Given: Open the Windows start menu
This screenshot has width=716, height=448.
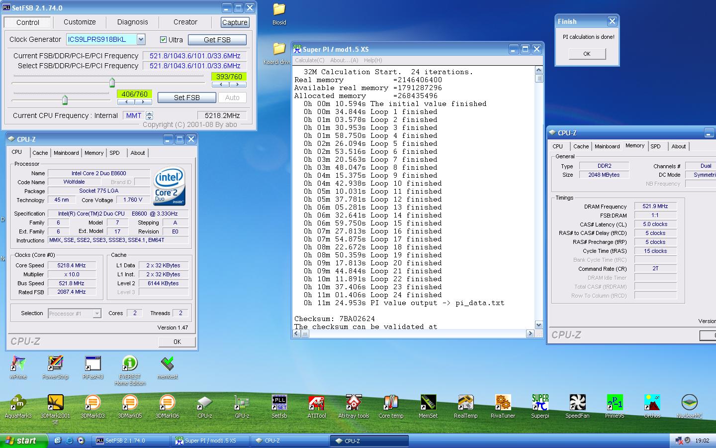Looking at the screenshot, I should pyautogui.click(x=24, y=441).
